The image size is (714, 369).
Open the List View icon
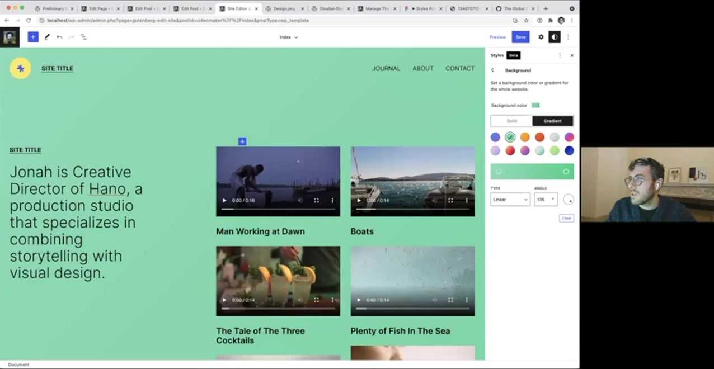(x=83, y=37)
